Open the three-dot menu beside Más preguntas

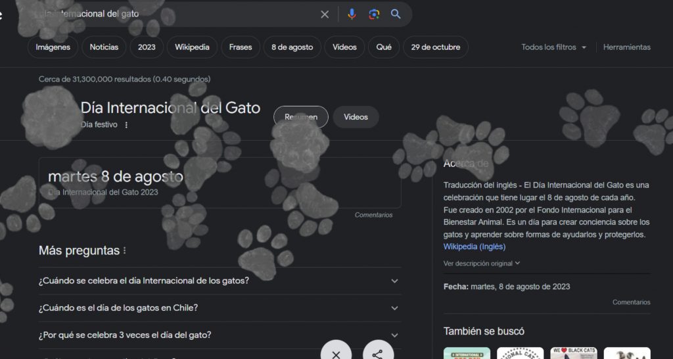[x=124, y=251]
